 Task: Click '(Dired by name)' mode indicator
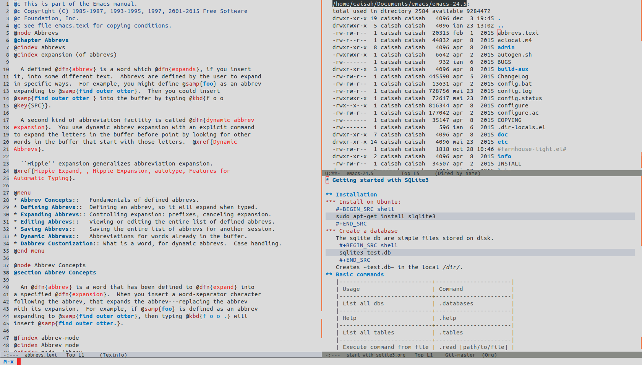tap(458, 173)
